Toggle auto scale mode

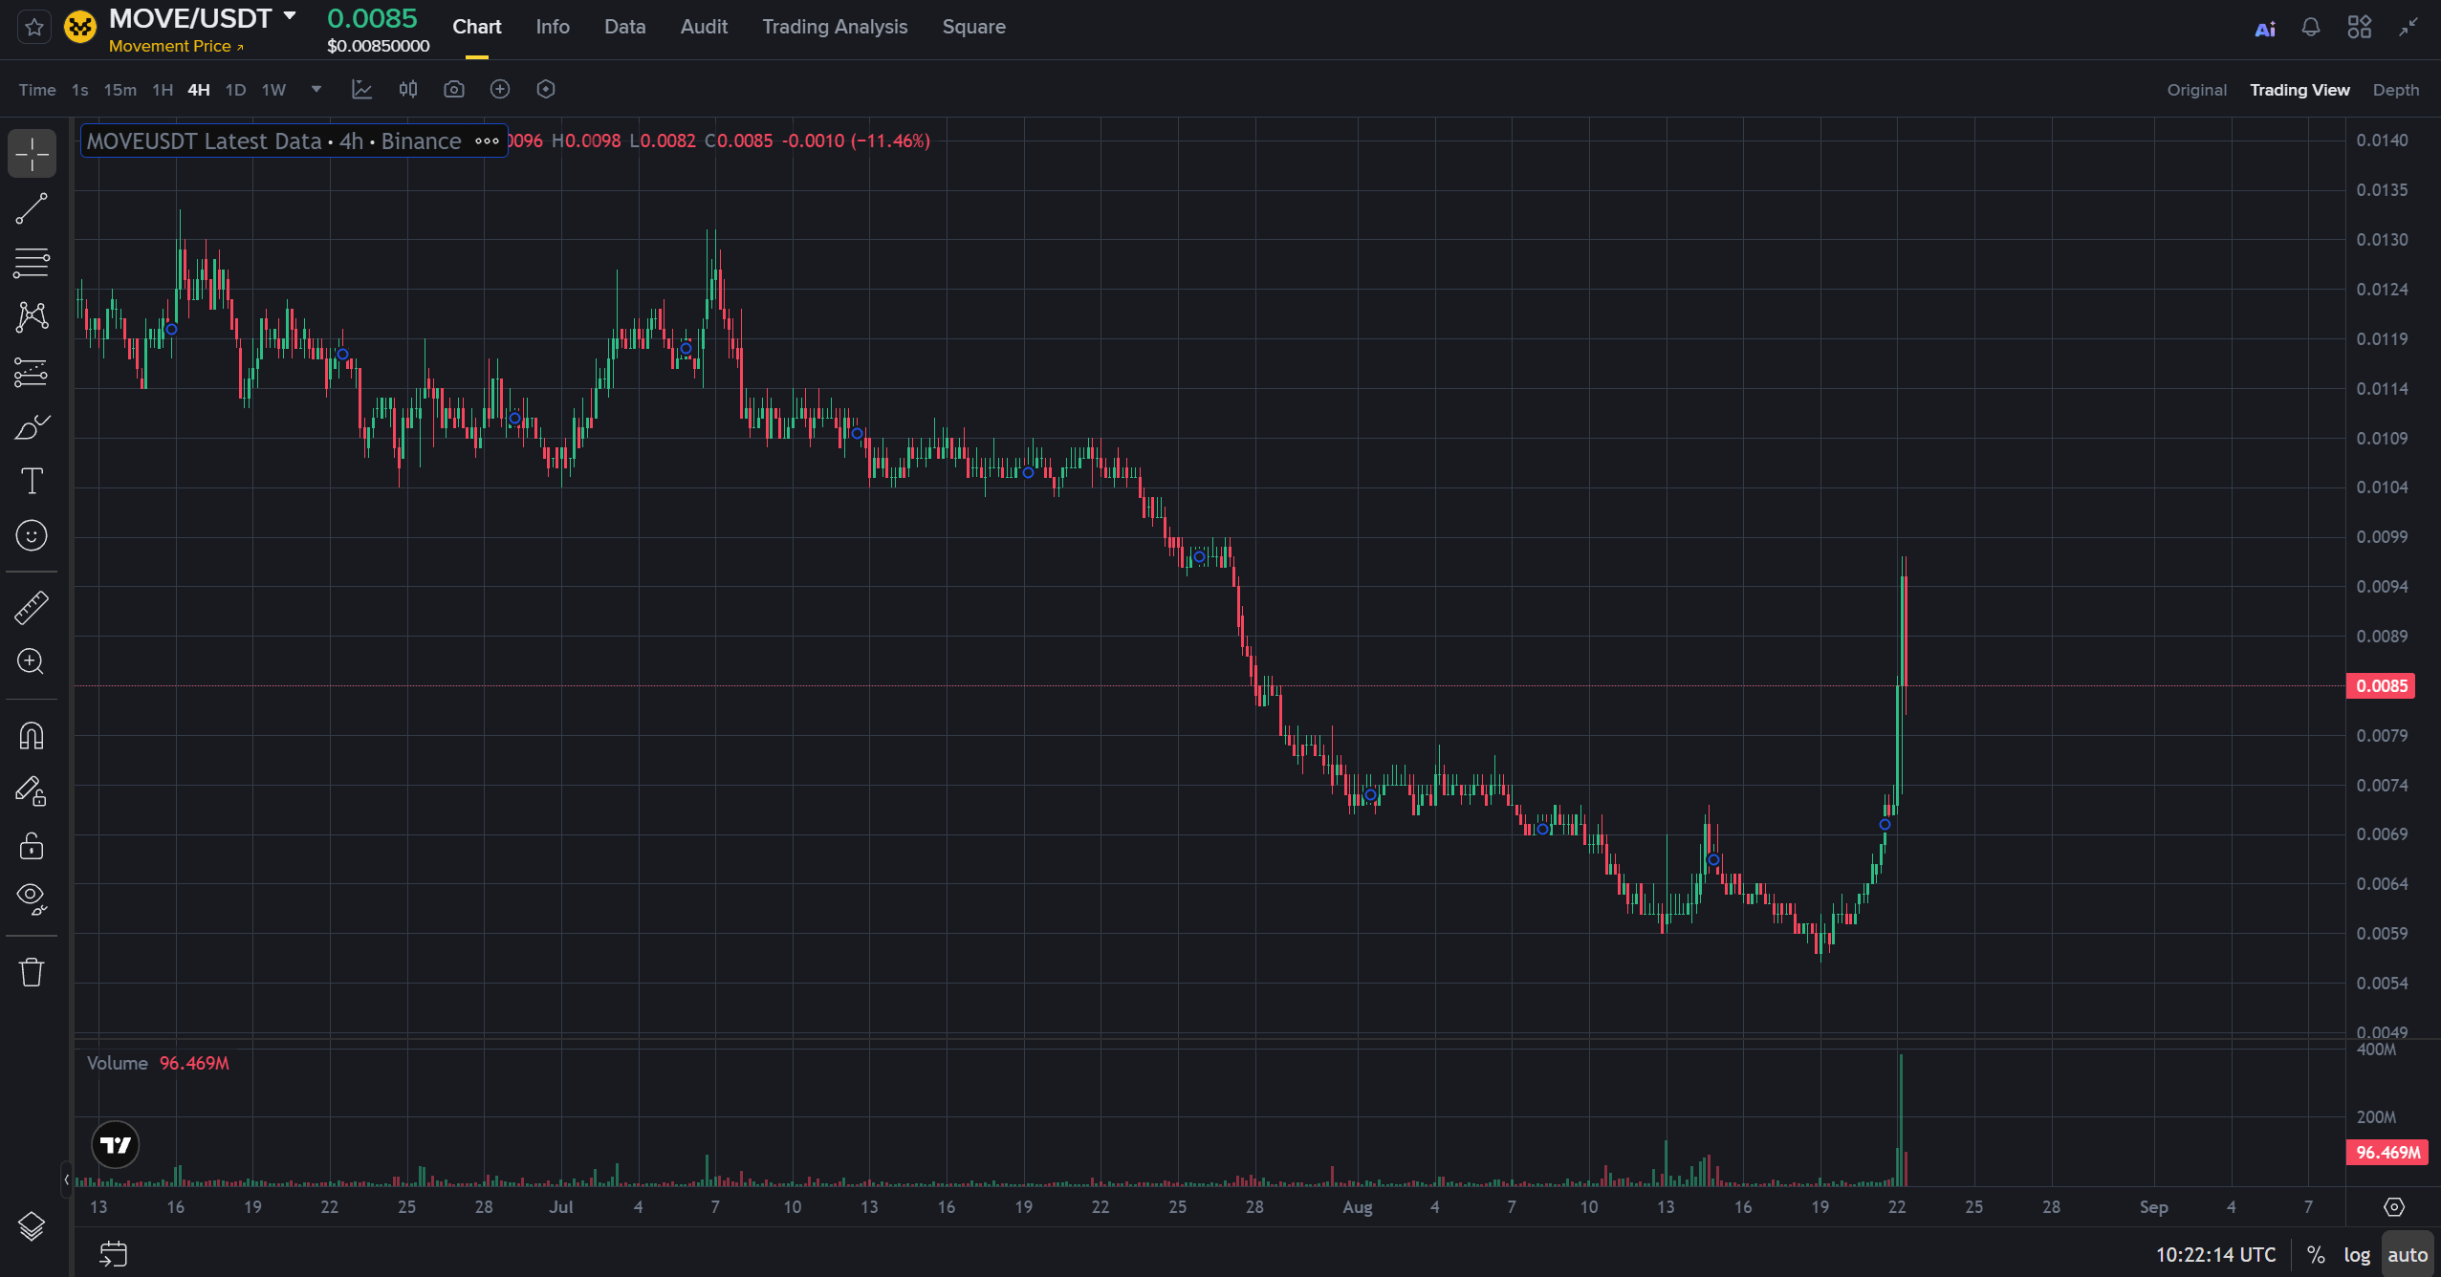click(x=2407, y=1255)
